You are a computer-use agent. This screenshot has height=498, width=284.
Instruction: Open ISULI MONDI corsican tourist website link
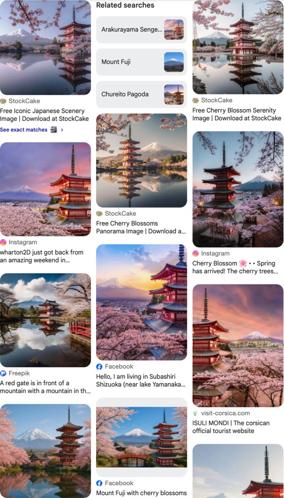click(x=231, y=427)
